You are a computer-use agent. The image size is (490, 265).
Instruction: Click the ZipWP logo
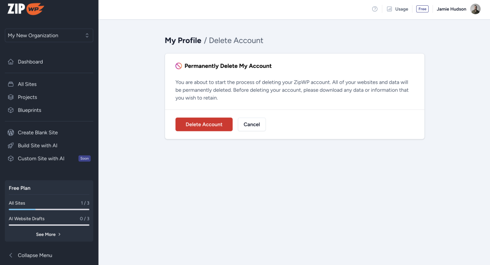(x=26, y=9)
